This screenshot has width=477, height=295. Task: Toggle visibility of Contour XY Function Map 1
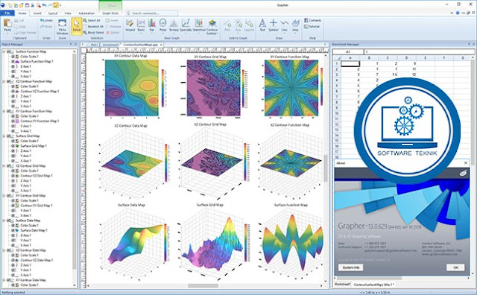13,121
